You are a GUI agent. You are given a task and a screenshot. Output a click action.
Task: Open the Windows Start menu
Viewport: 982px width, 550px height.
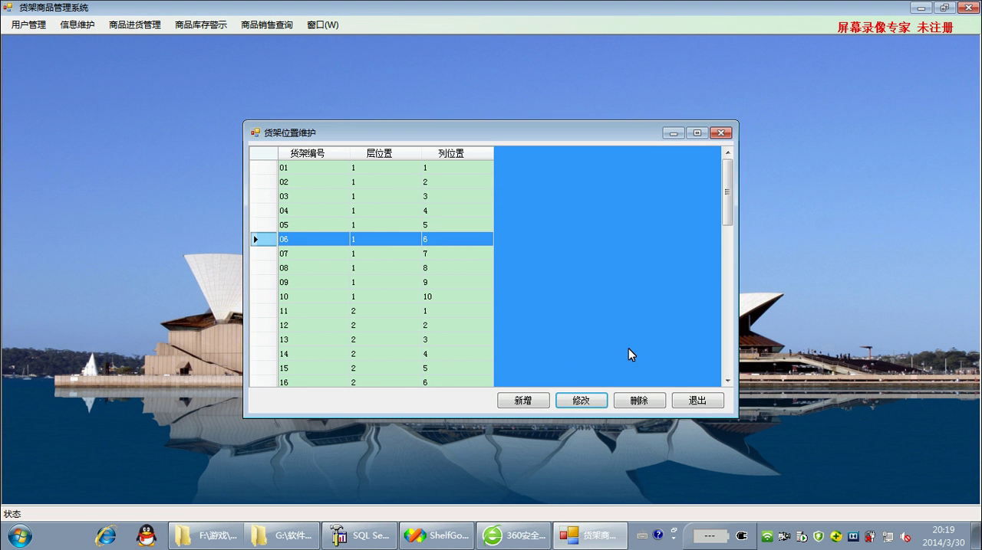coord(20,535)
